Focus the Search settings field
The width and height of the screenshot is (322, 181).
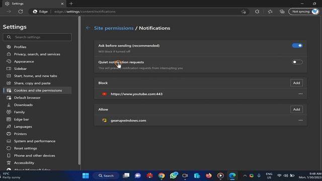37,37
